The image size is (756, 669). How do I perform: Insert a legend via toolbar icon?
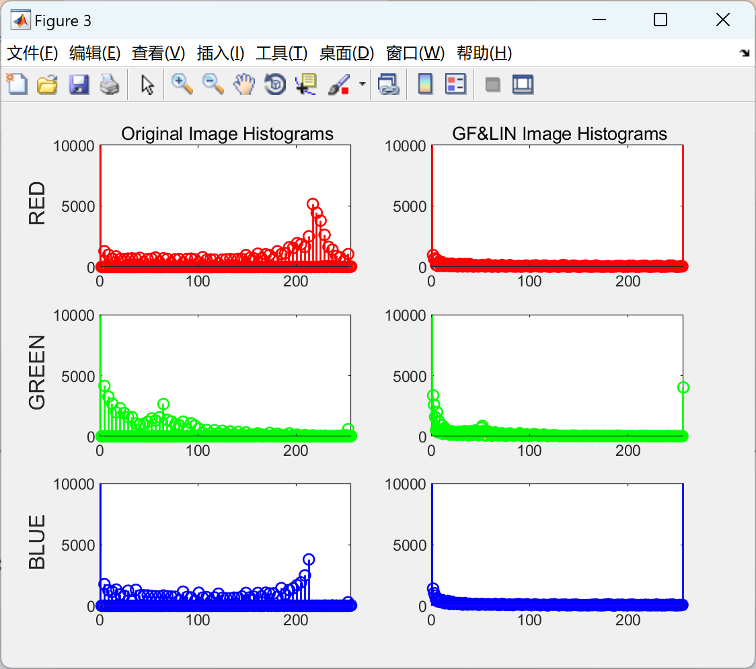point(455,84)
